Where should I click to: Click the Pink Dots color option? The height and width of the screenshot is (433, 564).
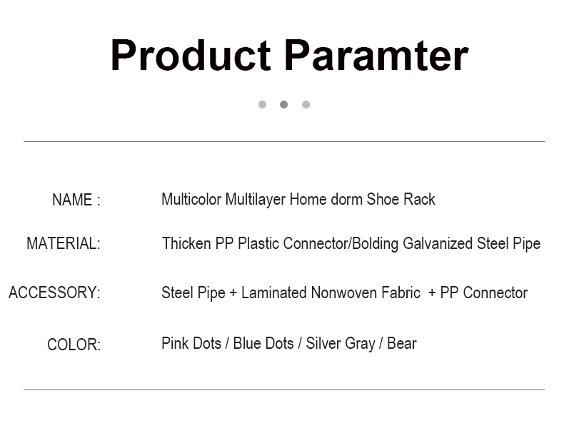191,343
